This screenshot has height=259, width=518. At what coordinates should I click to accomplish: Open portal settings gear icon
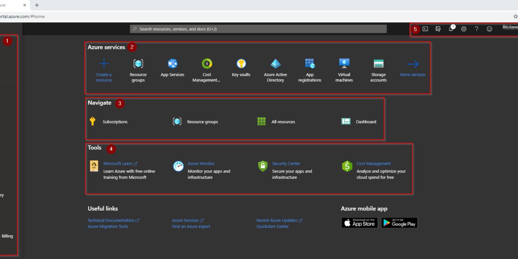point(464,29)
